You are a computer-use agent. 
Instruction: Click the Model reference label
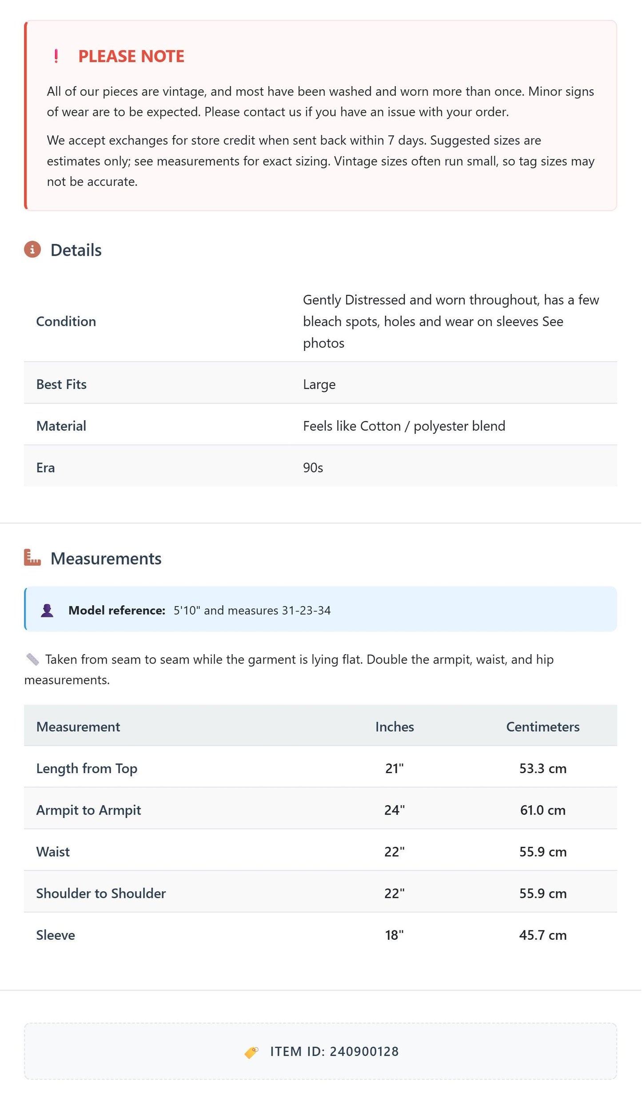pyautogui.click(x=117, y=611)
